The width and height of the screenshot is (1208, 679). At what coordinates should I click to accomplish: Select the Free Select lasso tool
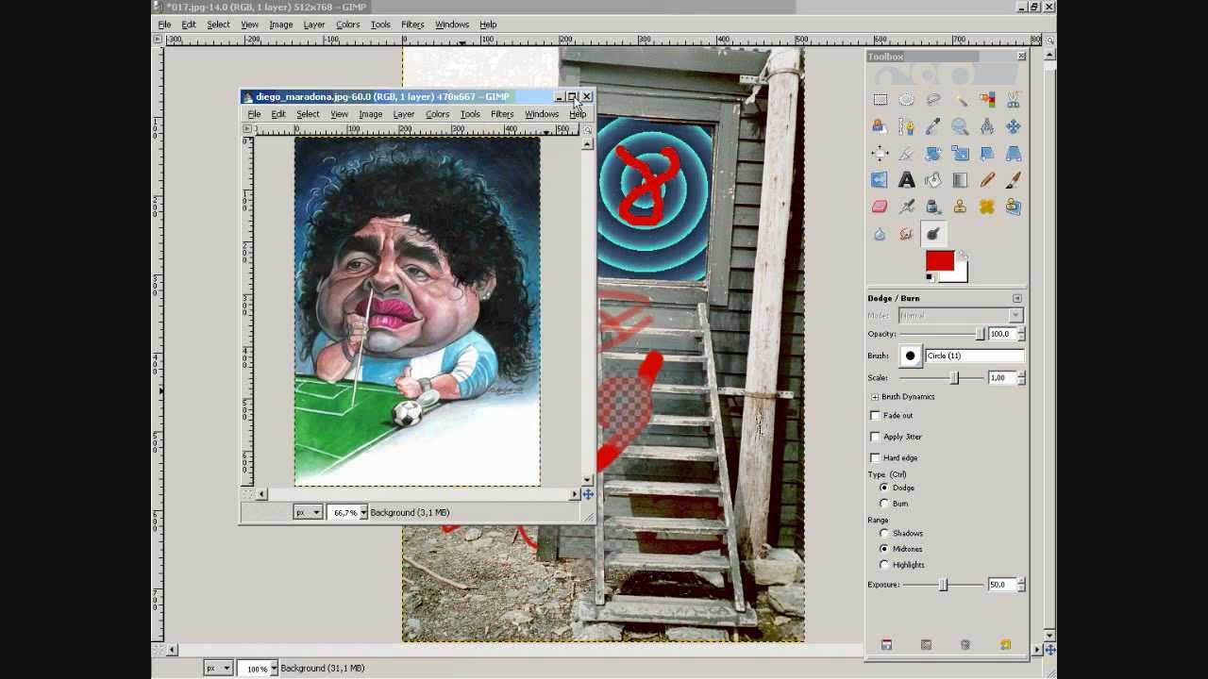click(x=933, y=100)
